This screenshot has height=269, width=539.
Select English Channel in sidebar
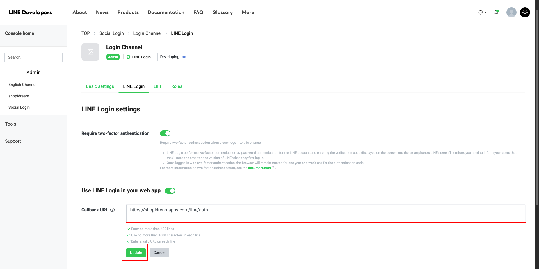(22, 85)
